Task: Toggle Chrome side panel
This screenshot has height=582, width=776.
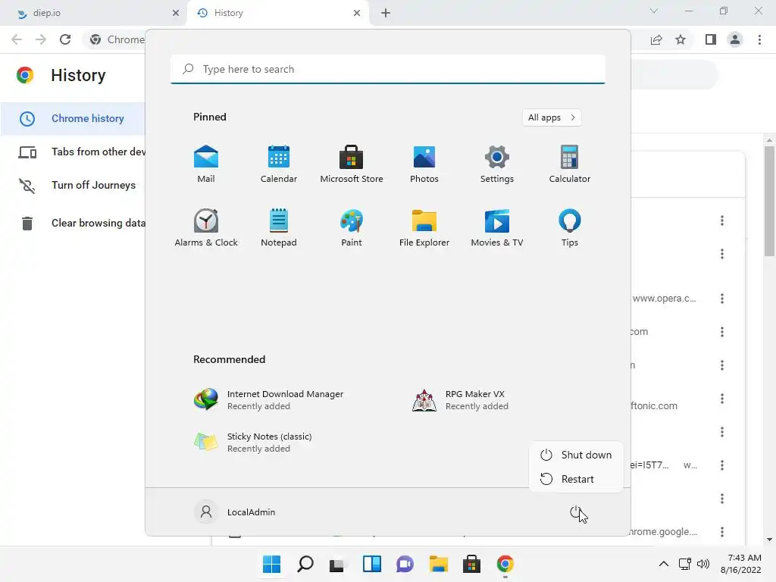Action: [711, 39]
